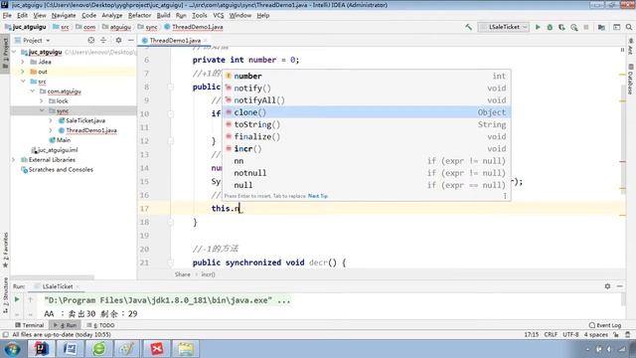Open the Refactor menu
This screenshot has width=636, height=358.
pyautogui.click(x=139, y=16)
